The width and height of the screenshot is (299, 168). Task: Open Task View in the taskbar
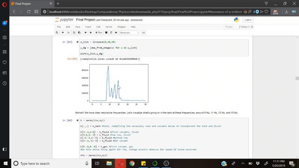click(x=97, y=163)
